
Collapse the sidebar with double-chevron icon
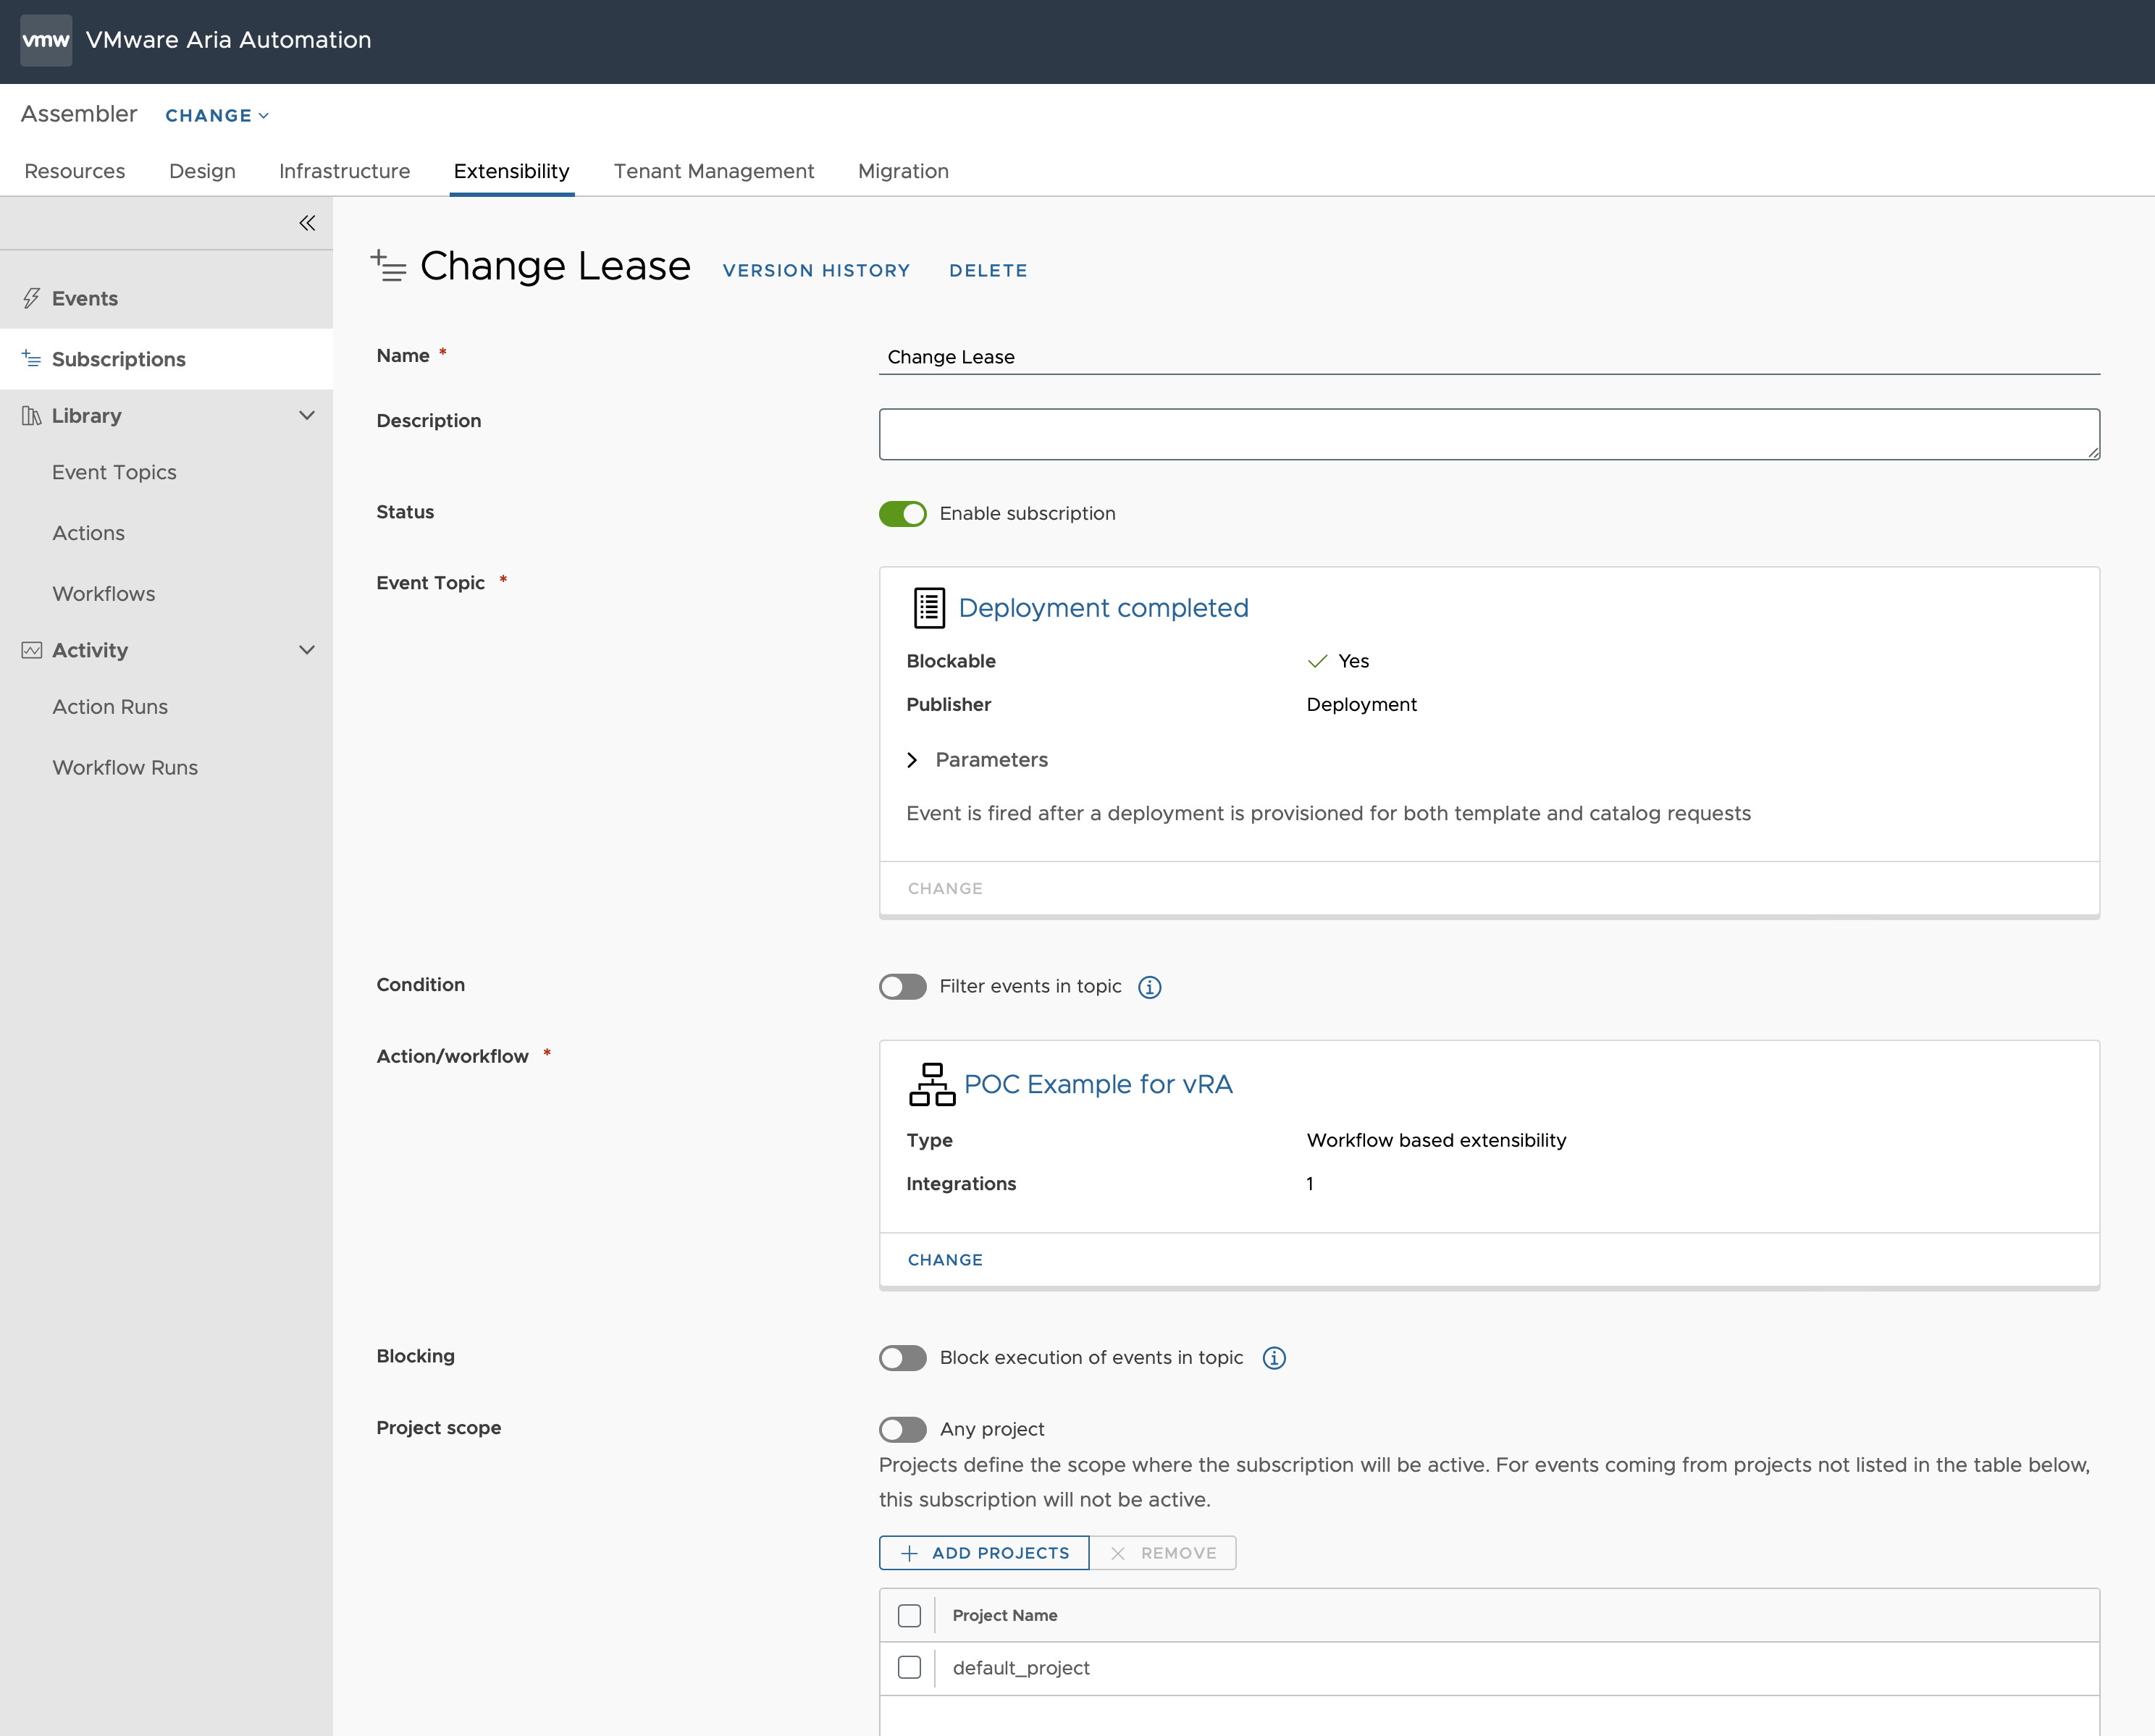click(307, 223)
